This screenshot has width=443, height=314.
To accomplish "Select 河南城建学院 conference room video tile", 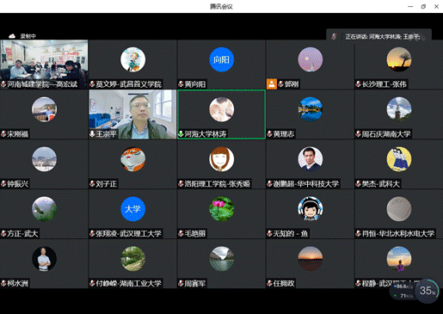I will click(44, 64).
